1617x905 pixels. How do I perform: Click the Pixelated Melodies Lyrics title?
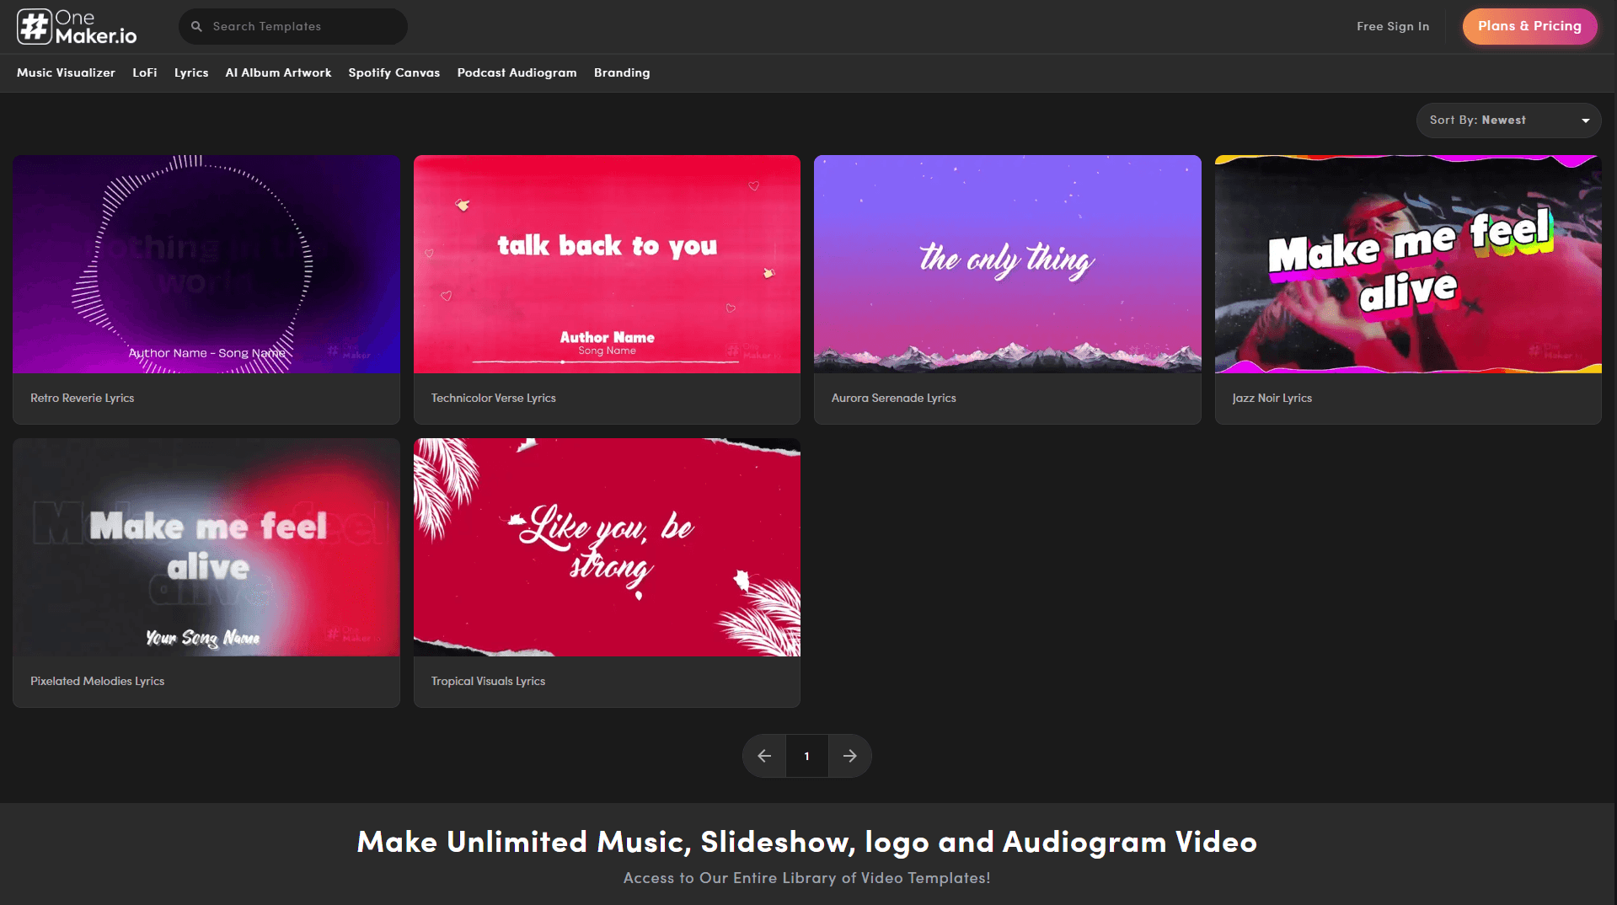pos(98,681)
